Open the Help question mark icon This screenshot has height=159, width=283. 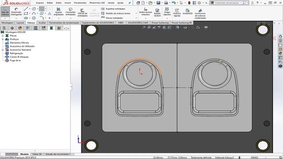pyautogui.click(x=257, y=3)
